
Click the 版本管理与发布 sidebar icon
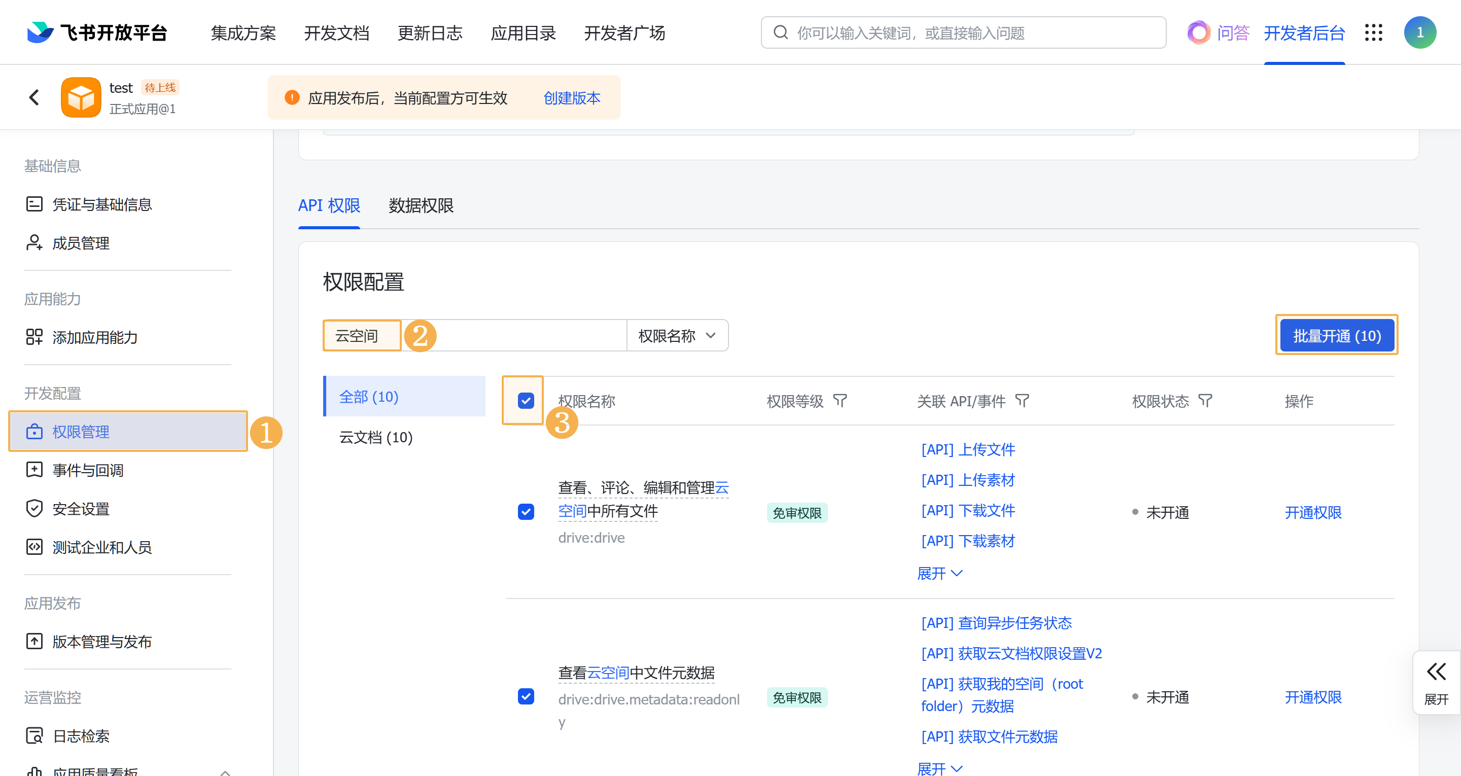click(34, 641)
